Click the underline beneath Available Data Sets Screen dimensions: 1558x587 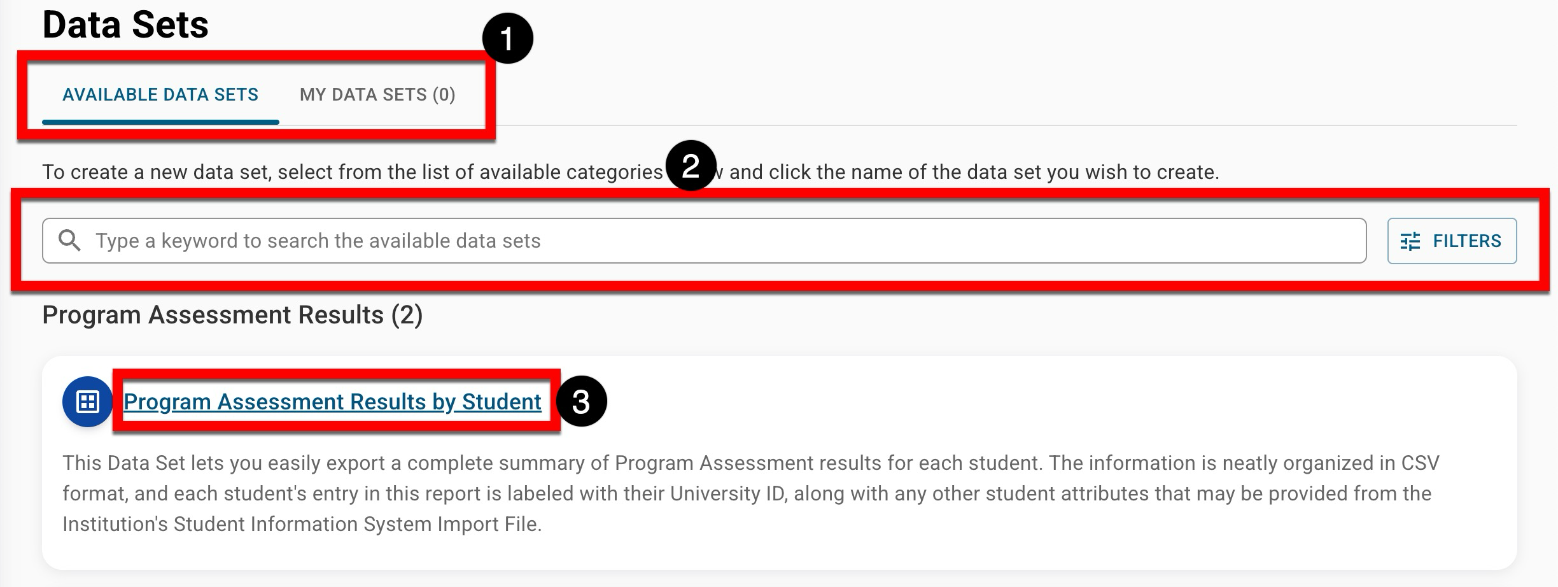[160, 122]
